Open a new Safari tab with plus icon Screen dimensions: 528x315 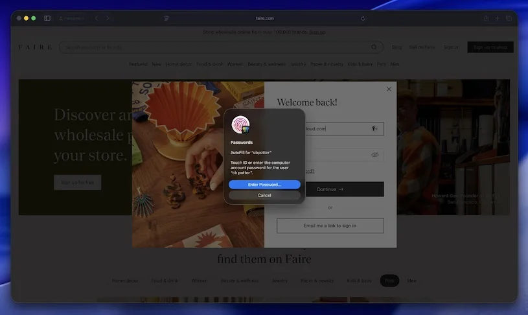click(x=497, y=18)
